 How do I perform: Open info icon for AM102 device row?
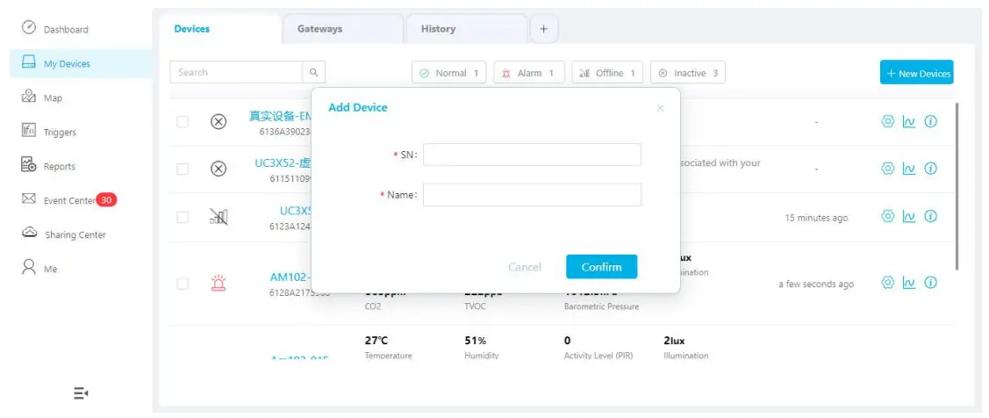tap(931, 283)
